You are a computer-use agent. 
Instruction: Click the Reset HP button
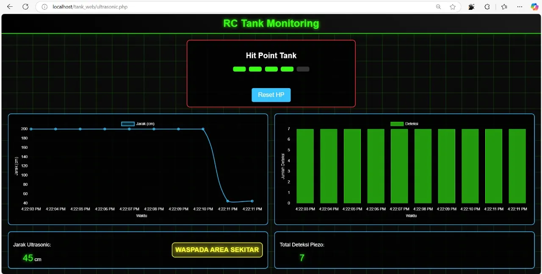(x=271, y=95)
